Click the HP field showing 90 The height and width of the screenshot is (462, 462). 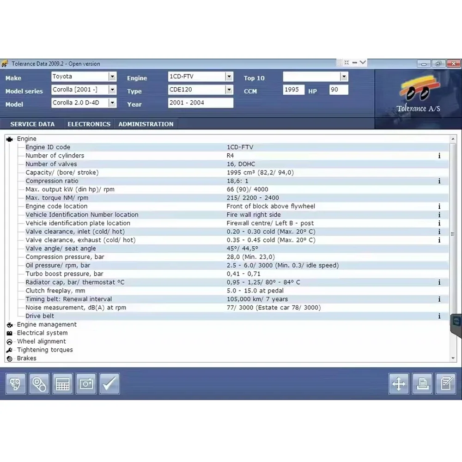pyautogui.click(x=339, y=90)
